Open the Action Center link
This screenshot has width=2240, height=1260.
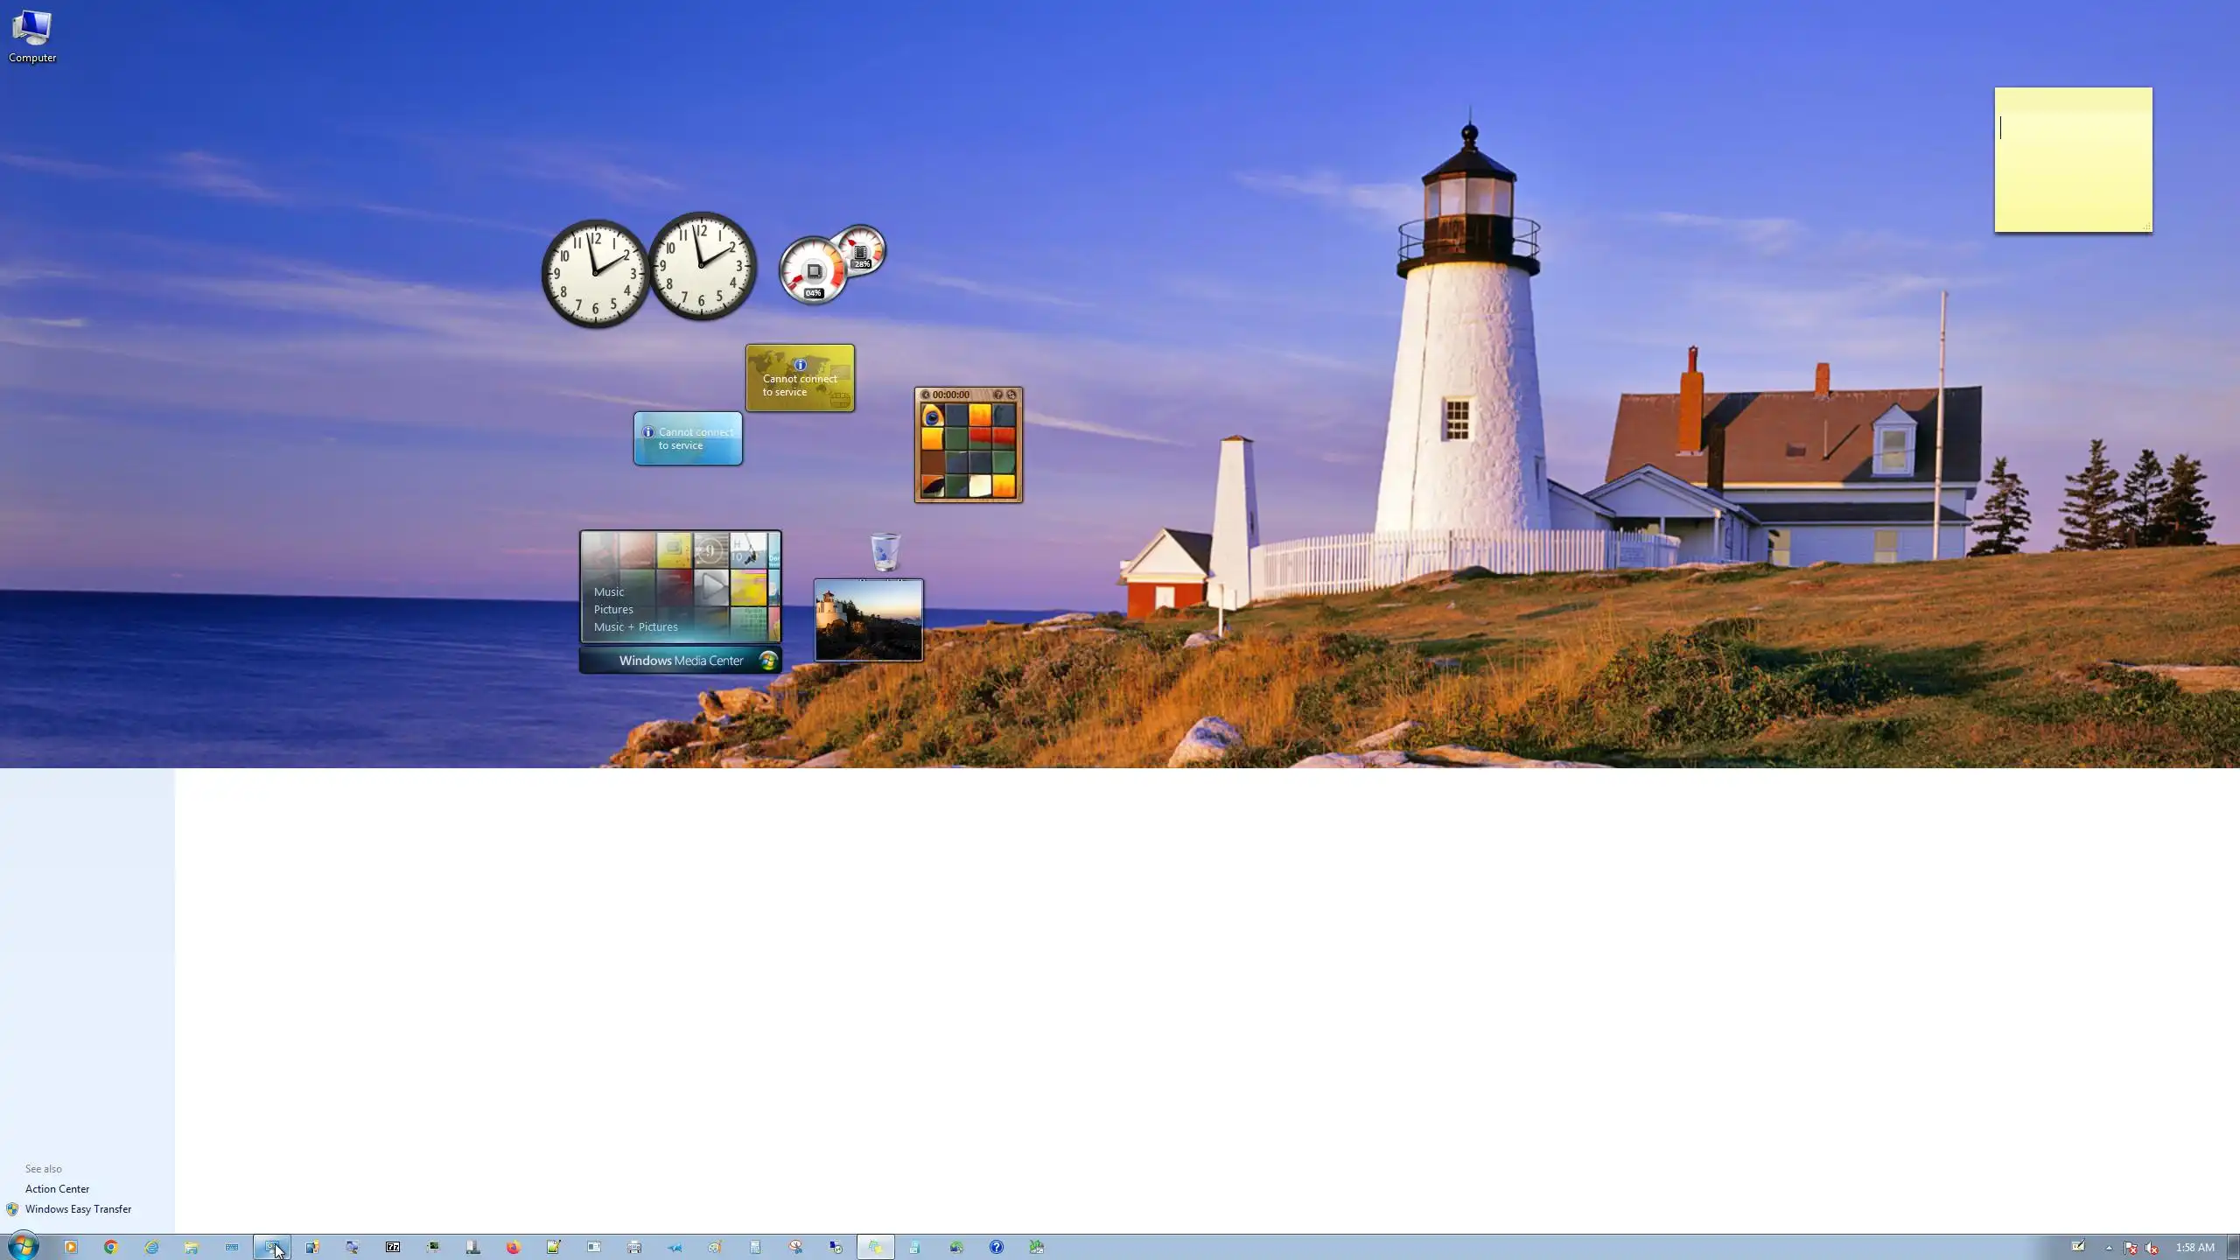point(57,1188)
